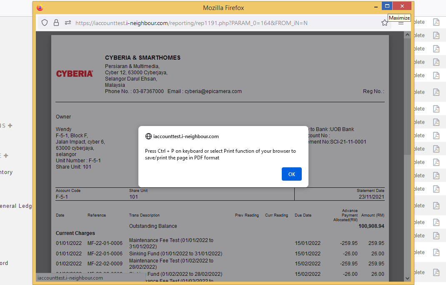This screenshot has width=446, height=285.
Task: Click the 'Current Charges' section heading
Action: click(x=75, y=233)
